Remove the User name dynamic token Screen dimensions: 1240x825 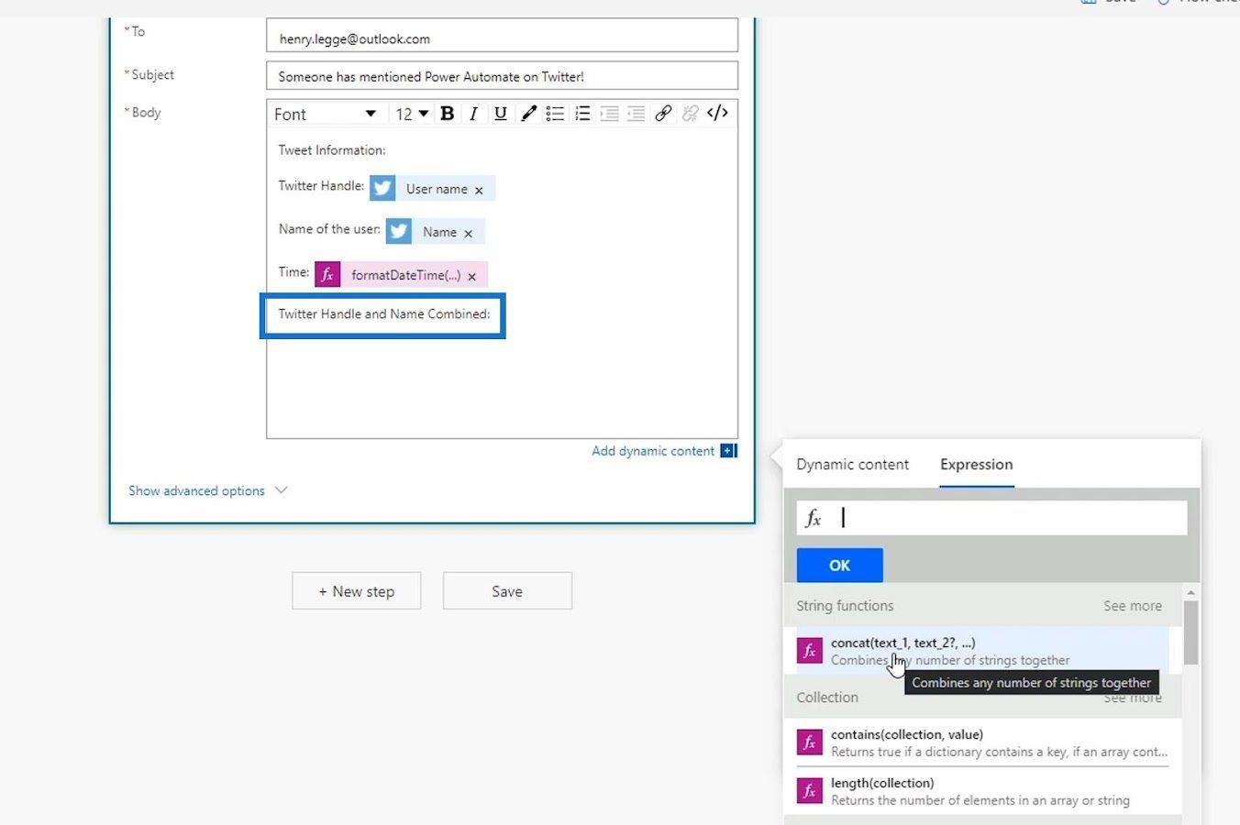(479, 190)
